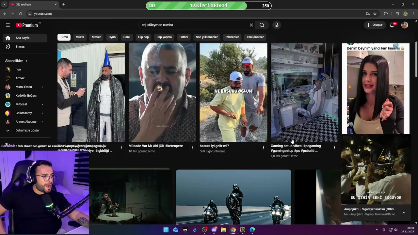Open options for the PUBG MOBILE Türkiye short
Viewport: 418px width, 235px height.
click(121, 148)
